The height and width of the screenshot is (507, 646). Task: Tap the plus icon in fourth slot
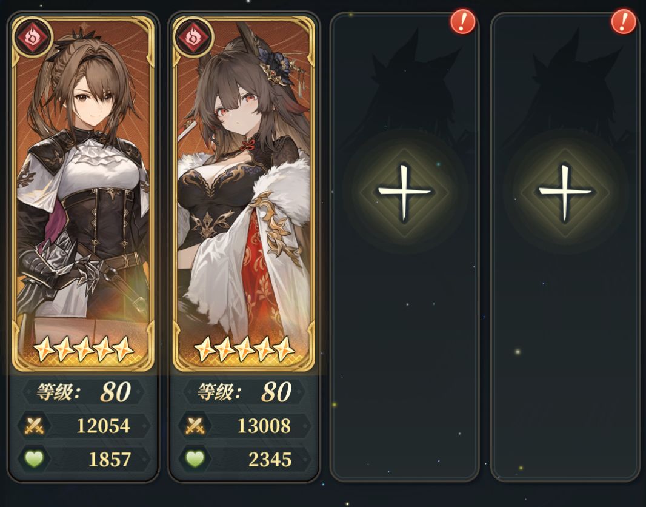(x=565, y=192)
